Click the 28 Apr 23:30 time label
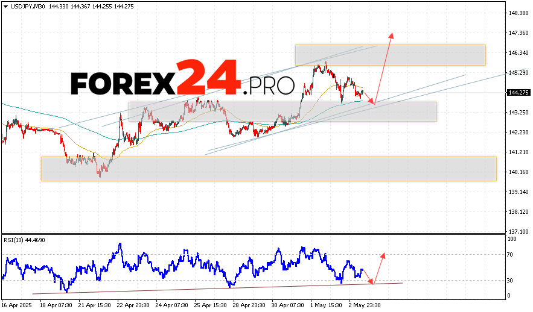 [249, 305]
